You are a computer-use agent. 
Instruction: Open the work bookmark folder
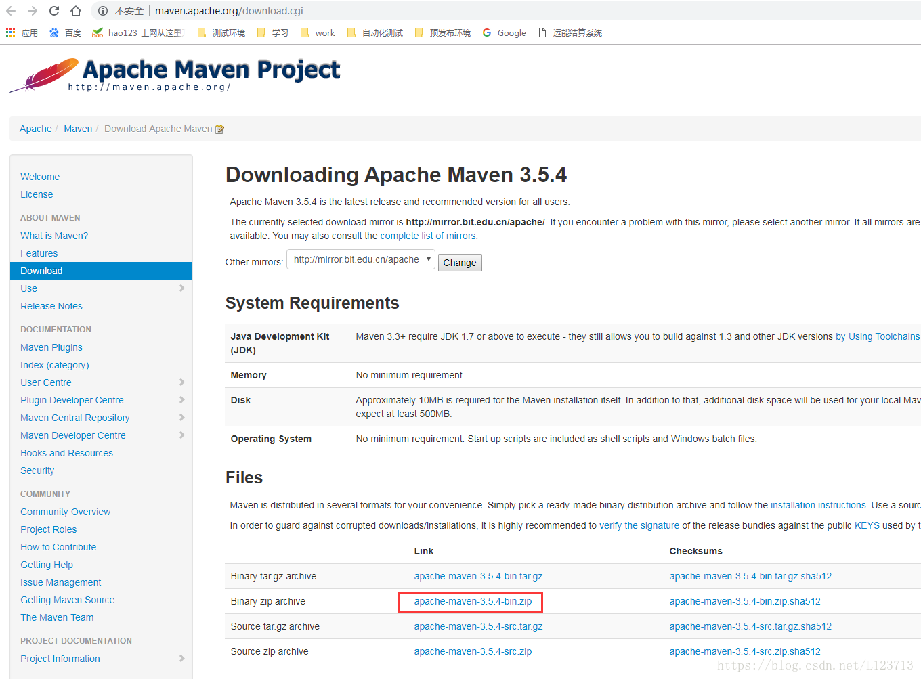(317, 32)
